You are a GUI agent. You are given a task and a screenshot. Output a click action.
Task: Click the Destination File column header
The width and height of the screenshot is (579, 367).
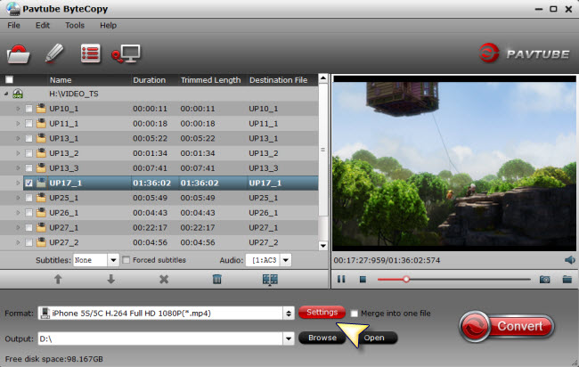coord(279,80)
